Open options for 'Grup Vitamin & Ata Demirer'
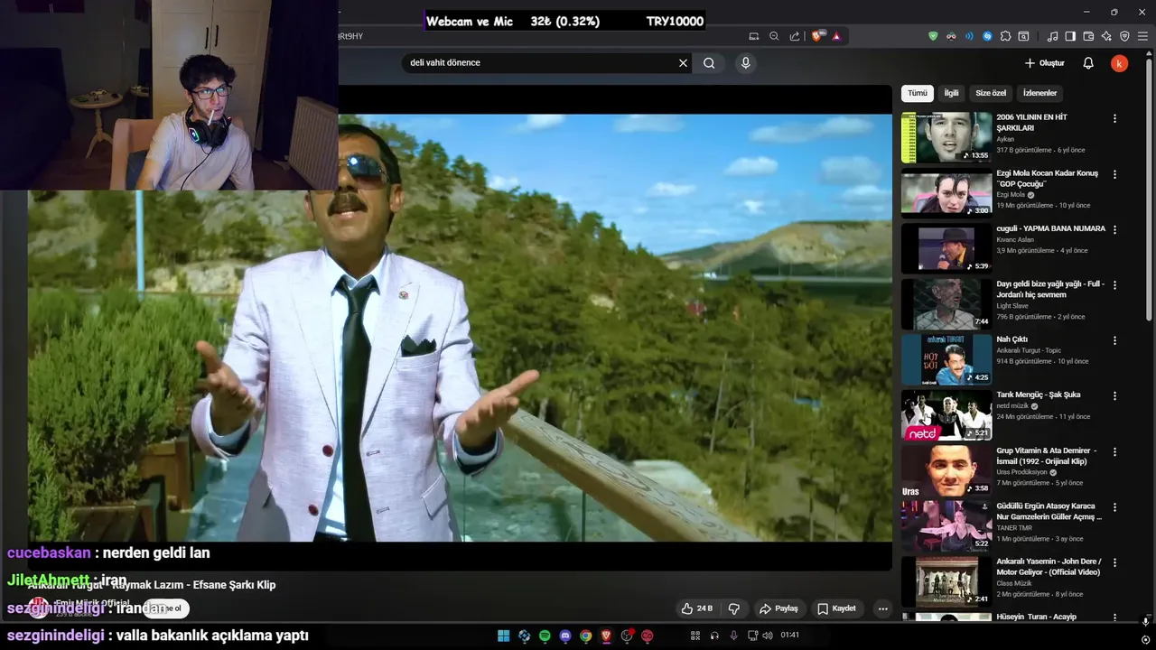This screenshot has width=1156, height=650. coord(1114,451)
